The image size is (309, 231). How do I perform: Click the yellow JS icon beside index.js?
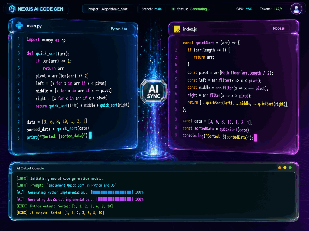click(x=177, y=29)
